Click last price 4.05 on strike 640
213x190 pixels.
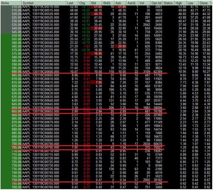(75, 101)
